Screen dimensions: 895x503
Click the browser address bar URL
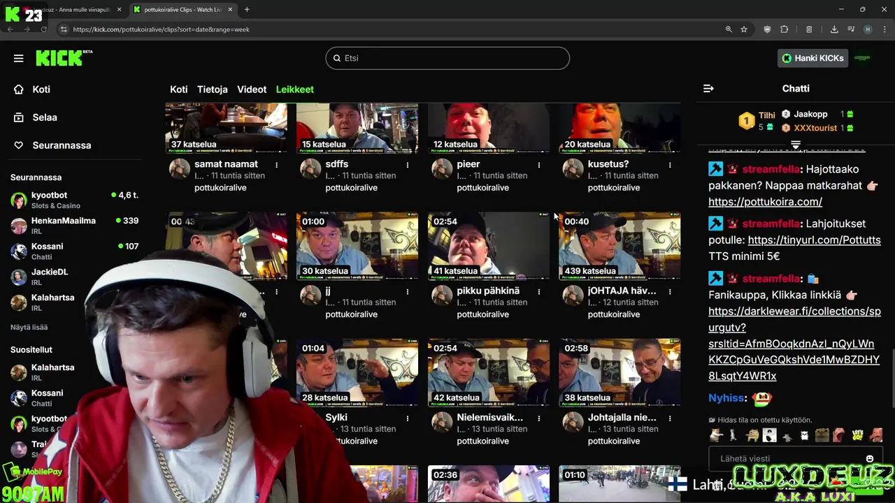[x=161, y=29]
